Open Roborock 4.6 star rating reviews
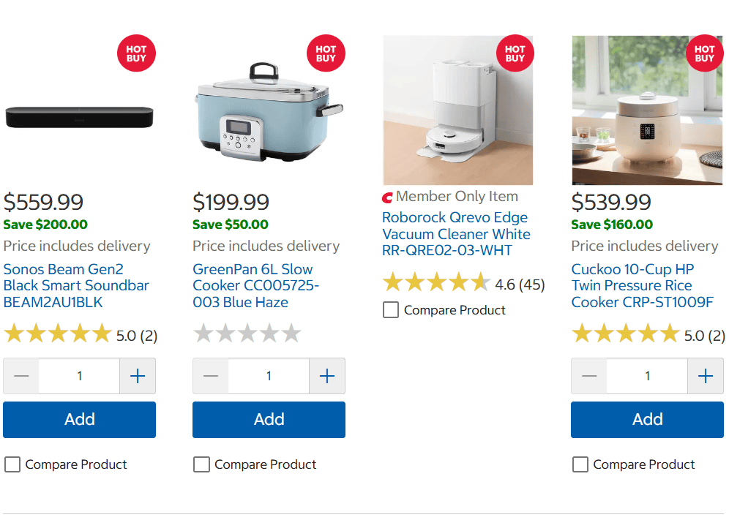729x520 pixels. 463,284
